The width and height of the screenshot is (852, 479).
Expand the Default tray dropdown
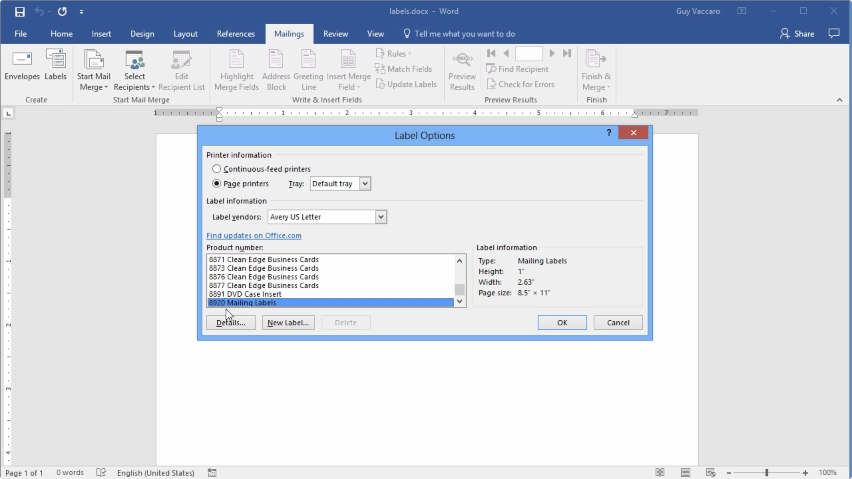(364, 184)
